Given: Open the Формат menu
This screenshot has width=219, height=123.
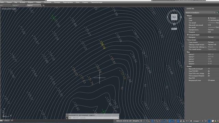Looking at the screenshot, I should [30, 2].
